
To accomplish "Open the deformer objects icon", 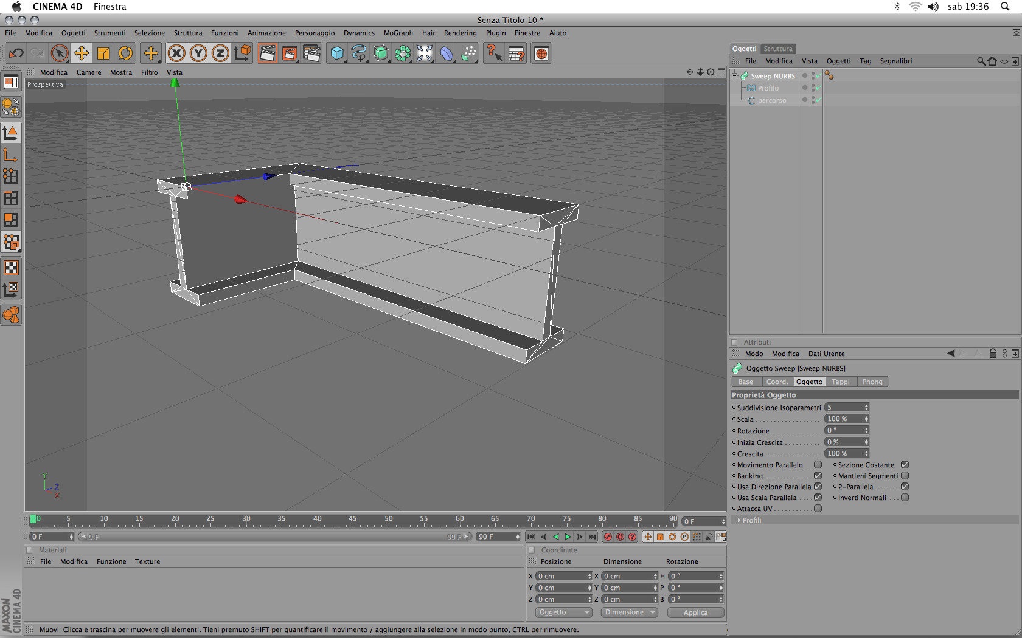I will pos(447,53).
